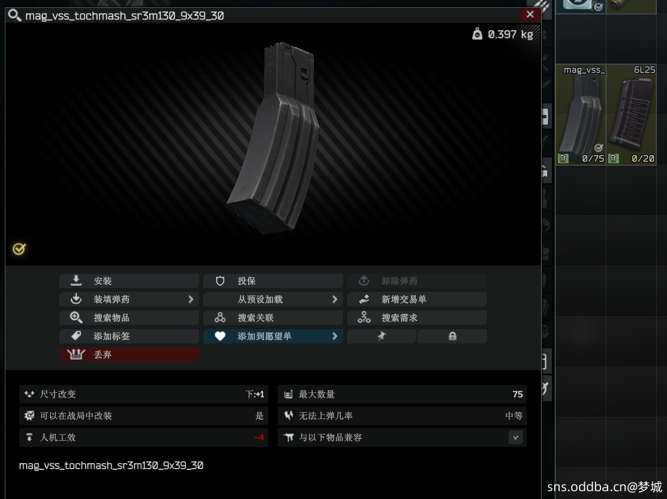Expand the 从预设加载 submenu

pos(335,299)
